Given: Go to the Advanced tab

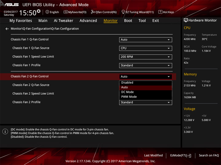Looking at the screenshot, I should 88,21.
